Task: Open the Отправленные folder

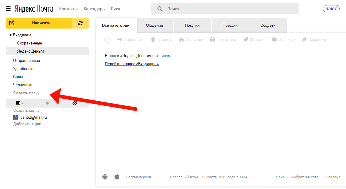Action: click(x=26, y=60)
